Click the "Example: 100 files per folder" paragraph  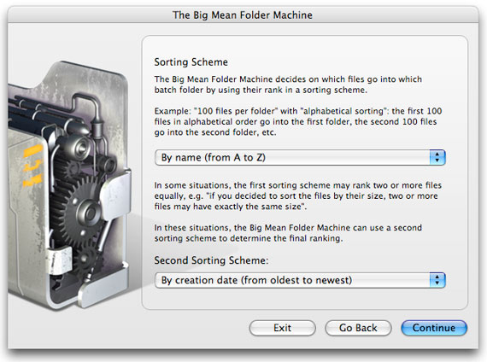coord(298,122)
